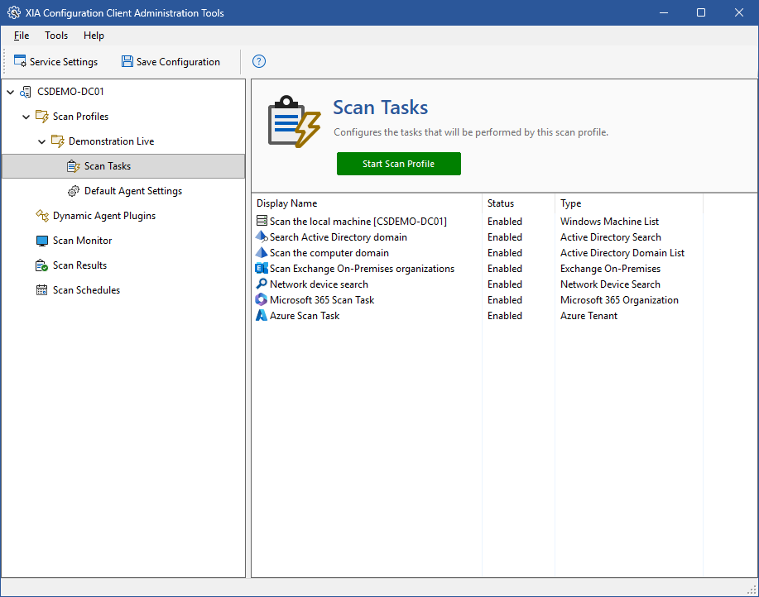Screen dimensions: 759x597
Task: Click the Demonstration Live profile icon
Action: point(58,141)
